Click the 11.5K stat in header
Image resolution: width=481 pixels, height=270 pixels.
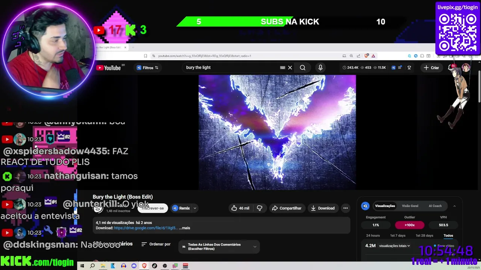[380, 67]
